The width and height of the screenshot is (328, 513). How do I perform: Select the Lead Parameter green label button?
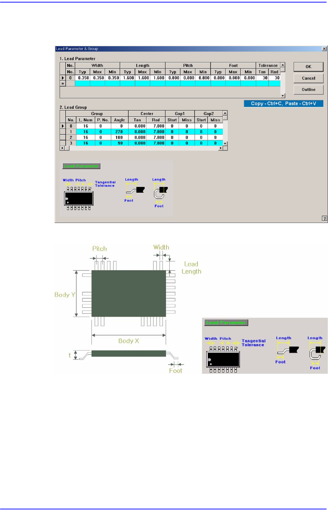point(81,166)
